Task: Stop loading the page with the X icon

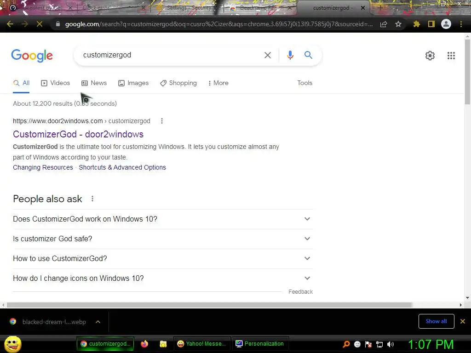Action: tap(40, 24)
